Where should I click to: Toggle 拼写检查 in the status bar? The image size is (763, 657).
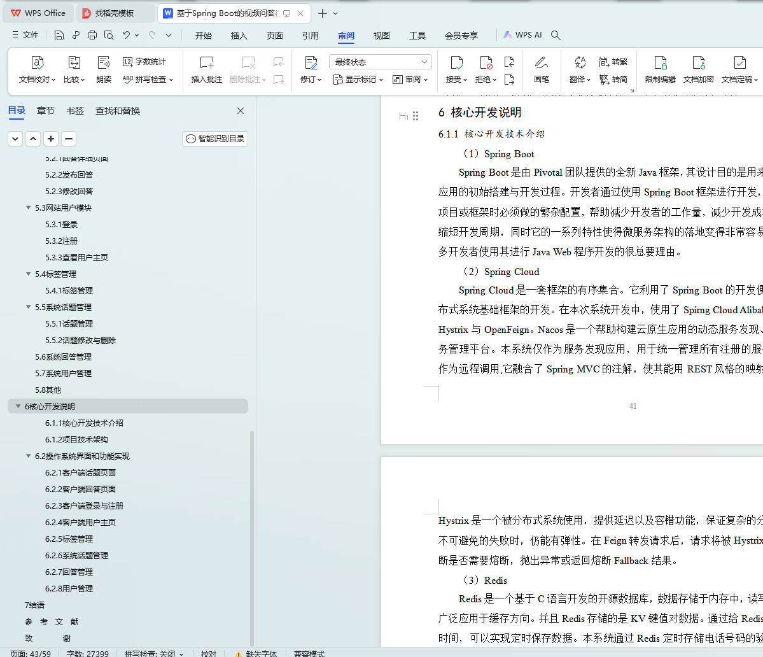[x=154, y=653]
